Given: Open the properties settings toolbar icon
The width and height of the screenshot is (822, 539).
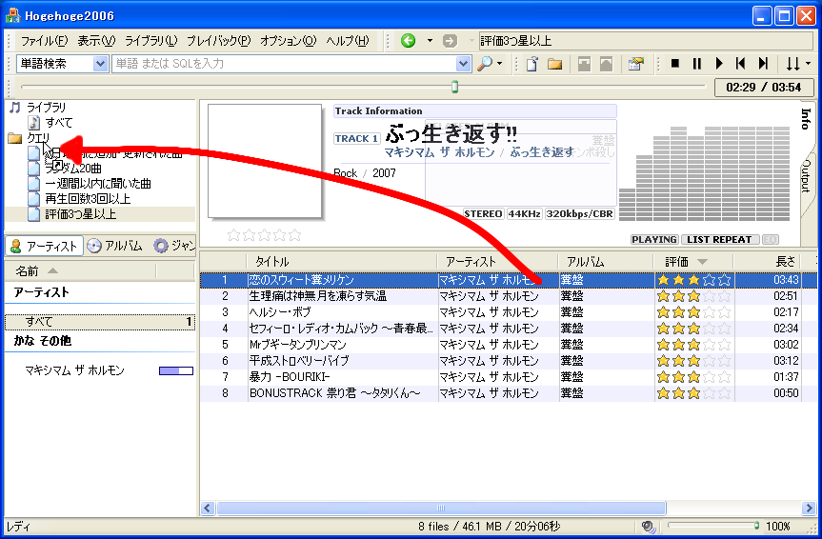Looking at the screenshot, I should (636, 64).
